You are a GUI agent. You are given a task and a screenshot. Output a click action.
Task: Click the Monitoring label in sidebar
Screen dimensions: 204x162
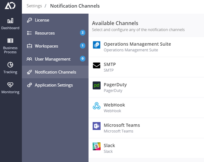[x=10, y=92]
